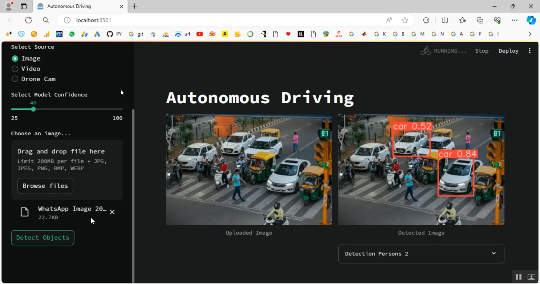This screenshot has height=284, width=540.
Task: Click the pause recording icon
Action: pyautogui.click(x=518, y=277)
